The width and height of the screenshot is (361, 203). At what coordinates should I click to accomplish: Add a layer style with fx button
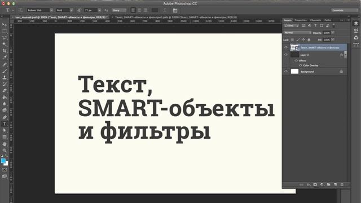pyautogui.click(x=309, y=184)
